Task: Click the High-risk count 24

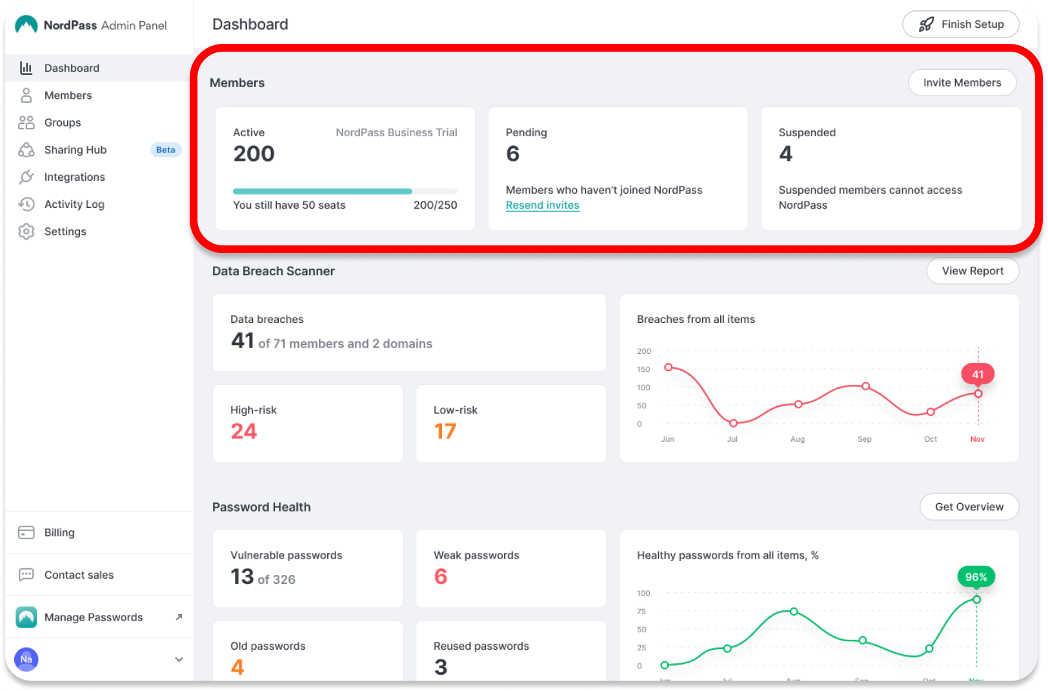Action: point(243,431)
